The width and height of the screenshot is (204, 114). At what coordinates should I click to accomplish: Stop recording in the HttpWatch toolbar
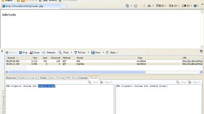point(23,53)
